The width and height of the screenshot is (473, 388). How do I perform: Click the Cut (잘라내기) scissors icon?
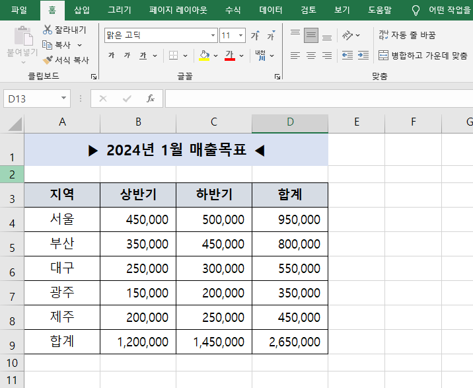(48, 30)
